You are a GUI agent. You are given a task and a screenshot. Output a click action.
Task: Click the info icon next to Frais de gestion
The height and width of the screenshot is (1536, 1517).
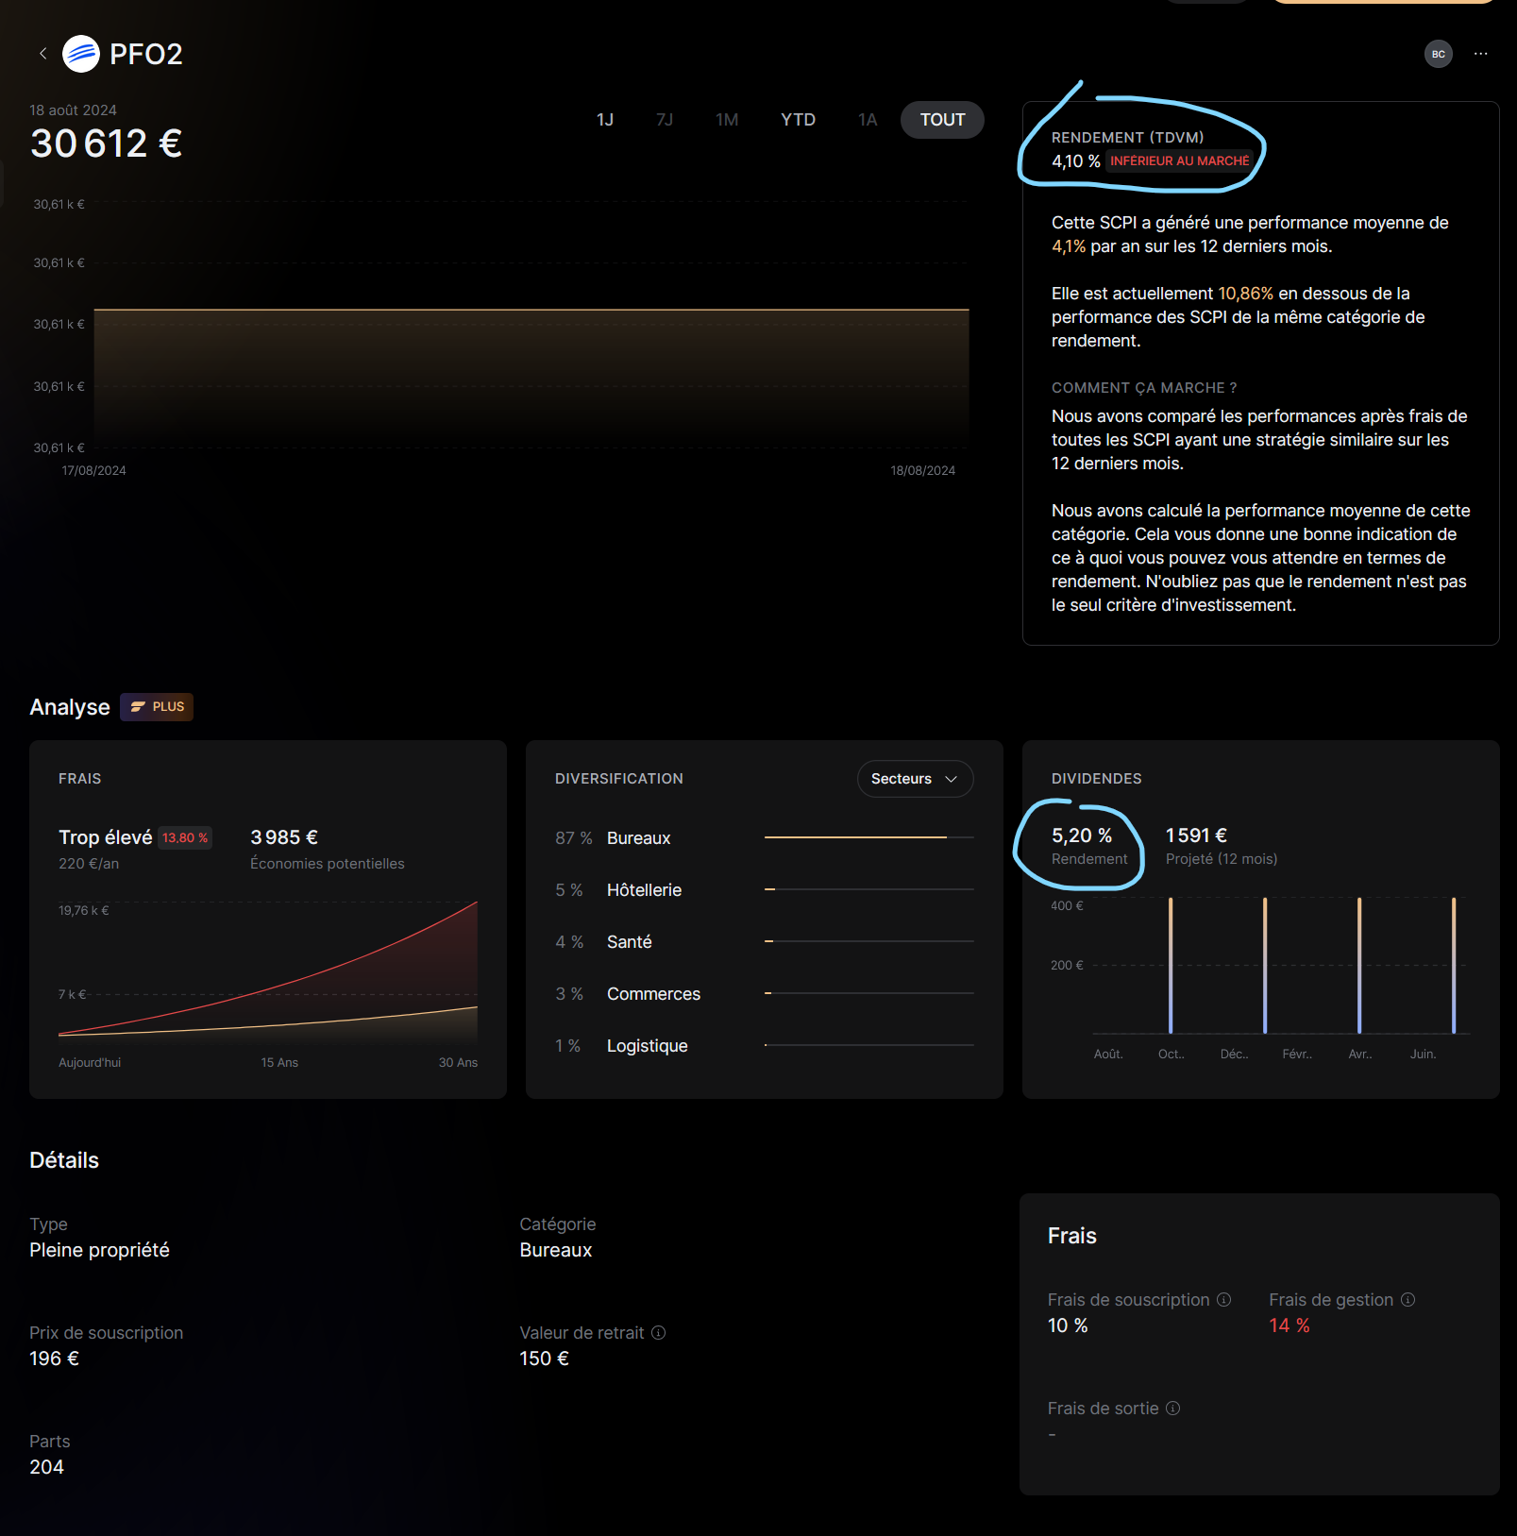point(1407,1299)
